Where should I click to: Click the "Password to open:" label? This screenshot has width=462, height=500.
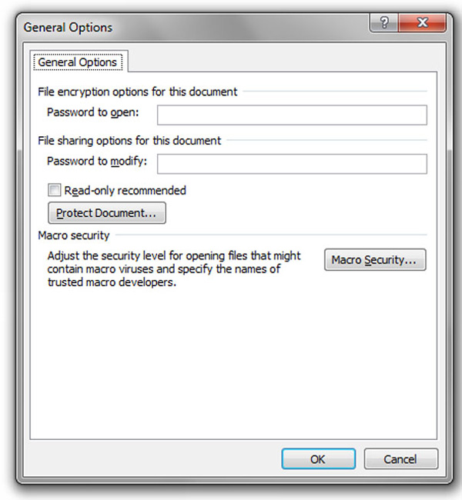(x=92, y=113)
